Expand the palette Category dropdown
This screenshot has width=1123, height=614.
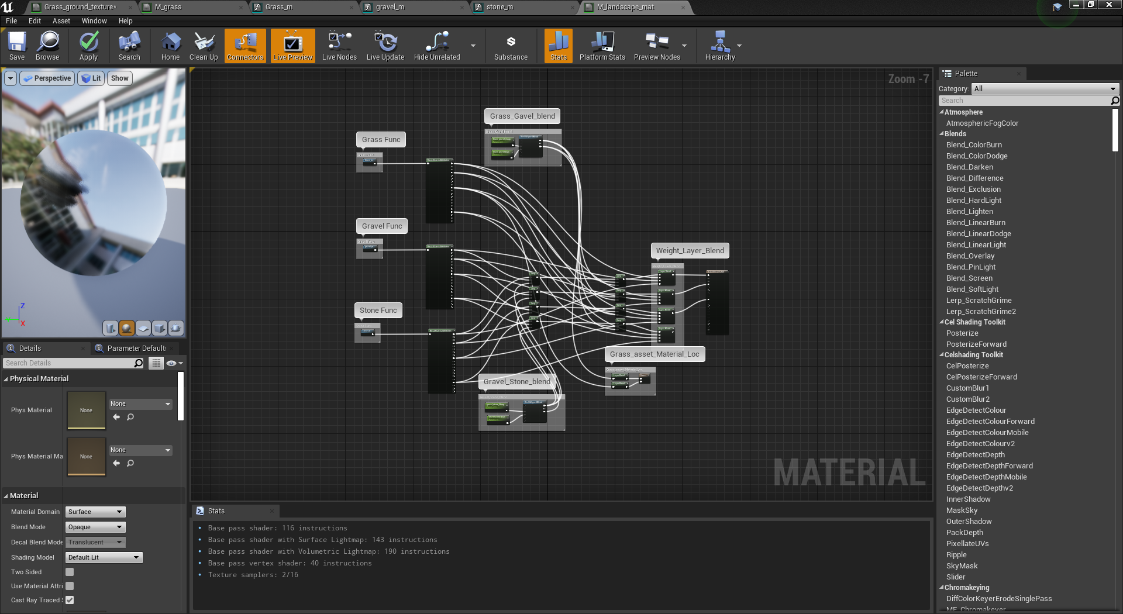point(1045,89)
